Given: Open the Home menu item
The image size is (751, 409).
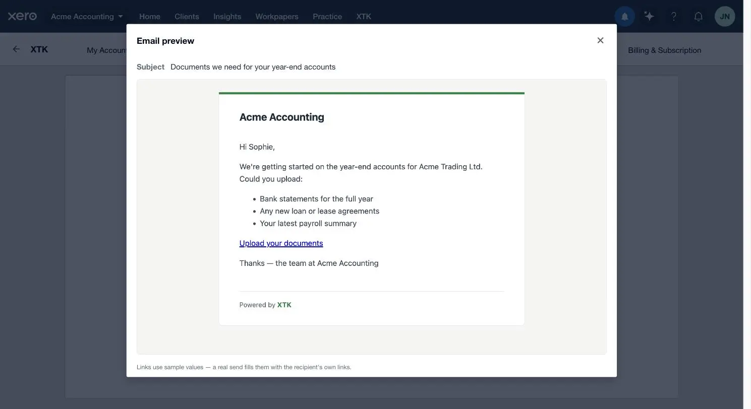Looking at the screenshot, I should tap(150, 16).
